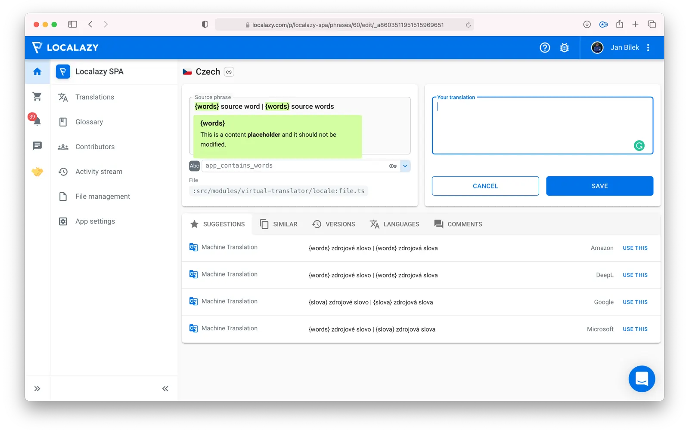Open the help question mark icon
Image resolution: width=689 pixels, height=430 pixels.
545,48
